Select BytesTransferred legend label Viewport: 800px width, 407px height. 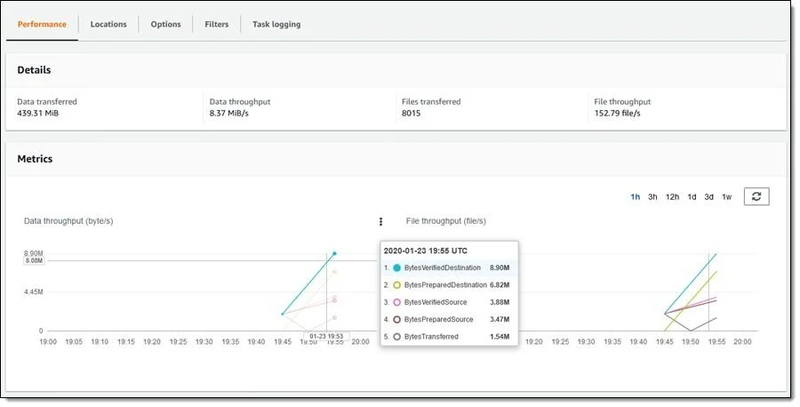coord(431,337)
